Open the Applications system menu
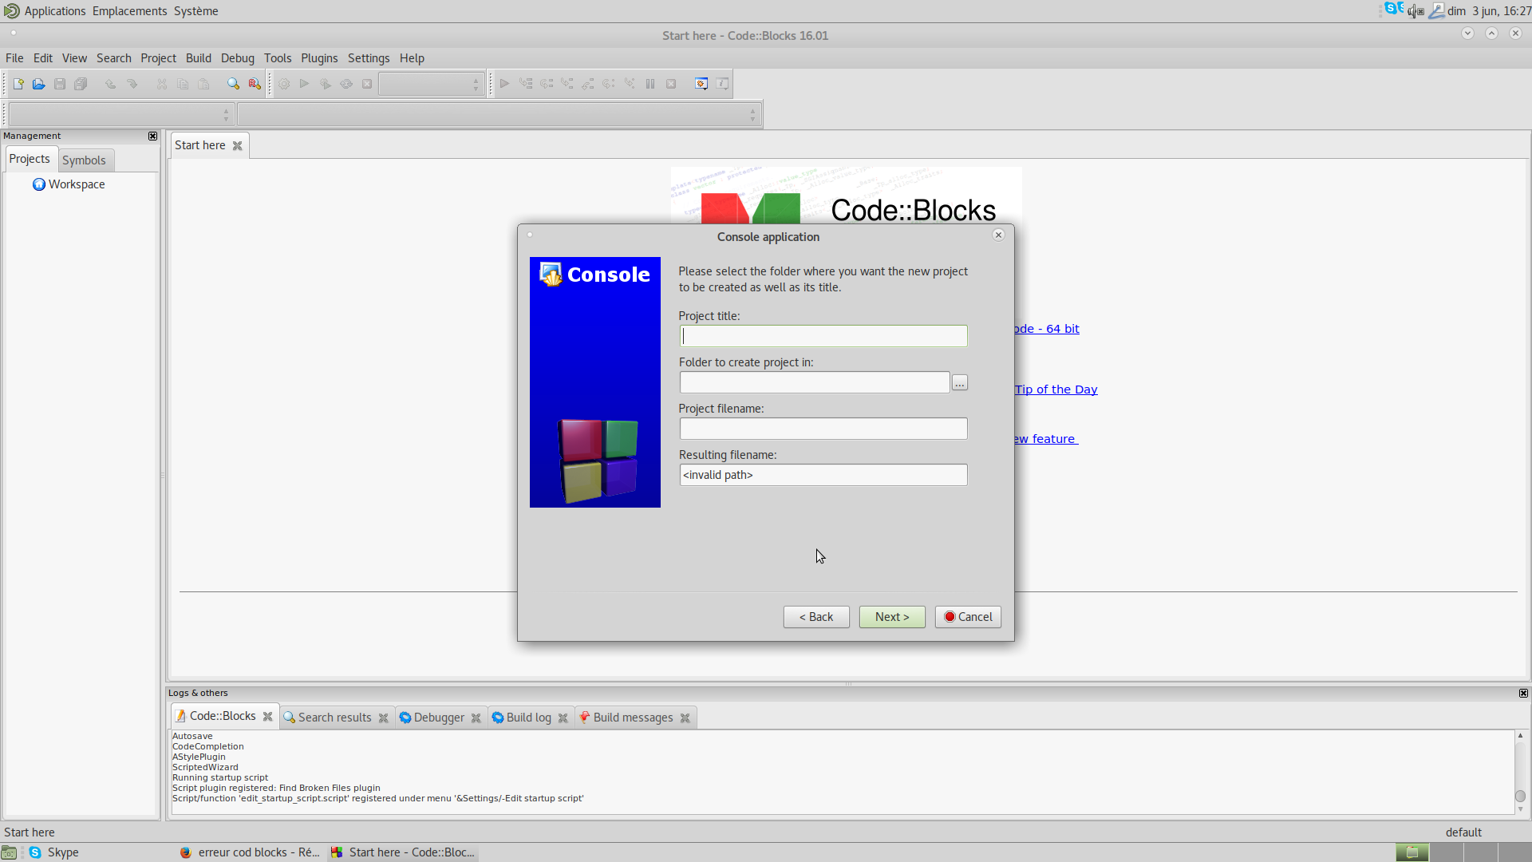This screenshot has width=1532, height=862. coord(54,11)
